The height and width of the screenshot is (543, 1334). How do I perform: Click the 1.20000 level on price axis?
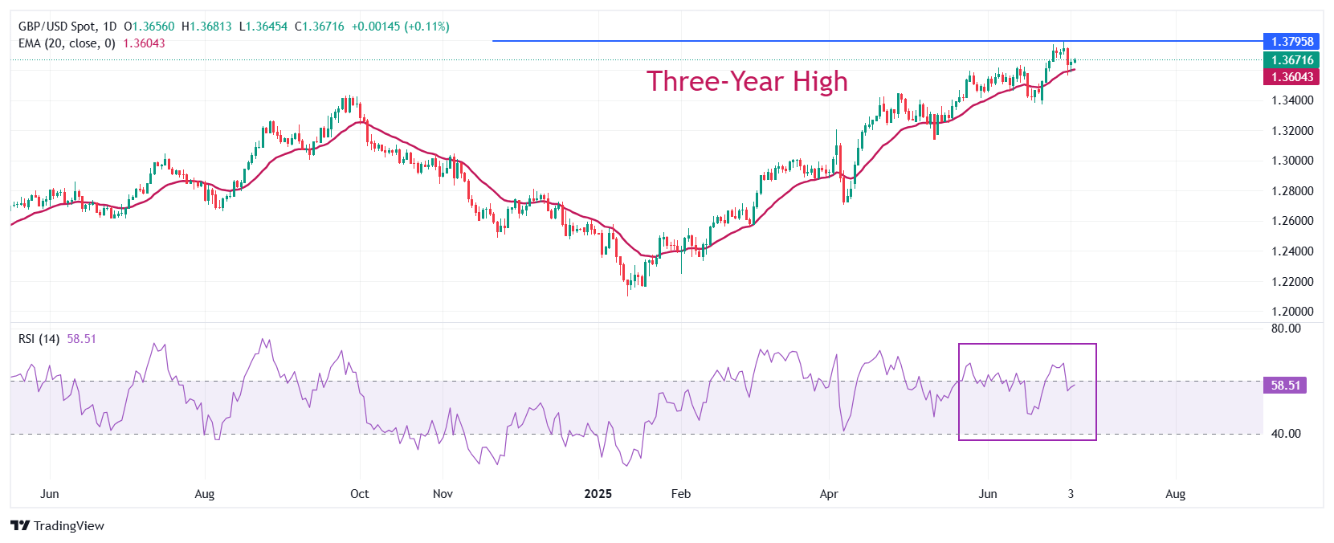[x=1292, y=312]
